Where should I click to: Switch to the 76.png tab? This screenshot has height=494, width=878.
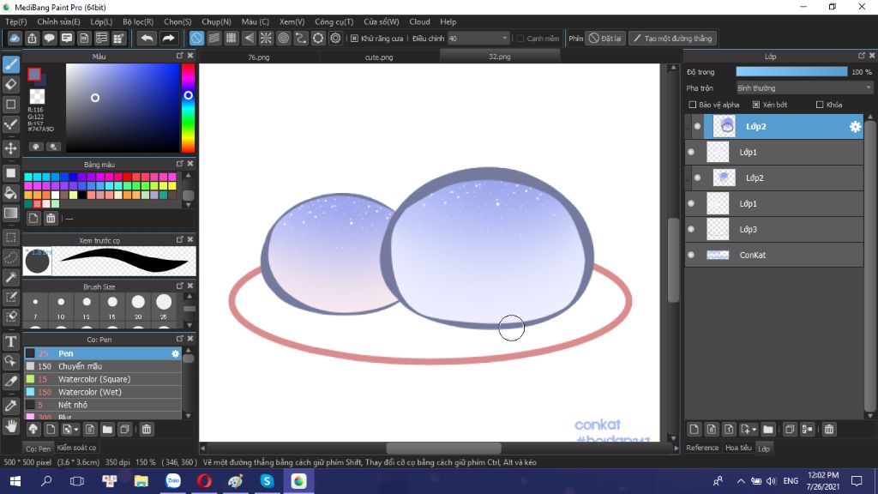click(259, 57)
